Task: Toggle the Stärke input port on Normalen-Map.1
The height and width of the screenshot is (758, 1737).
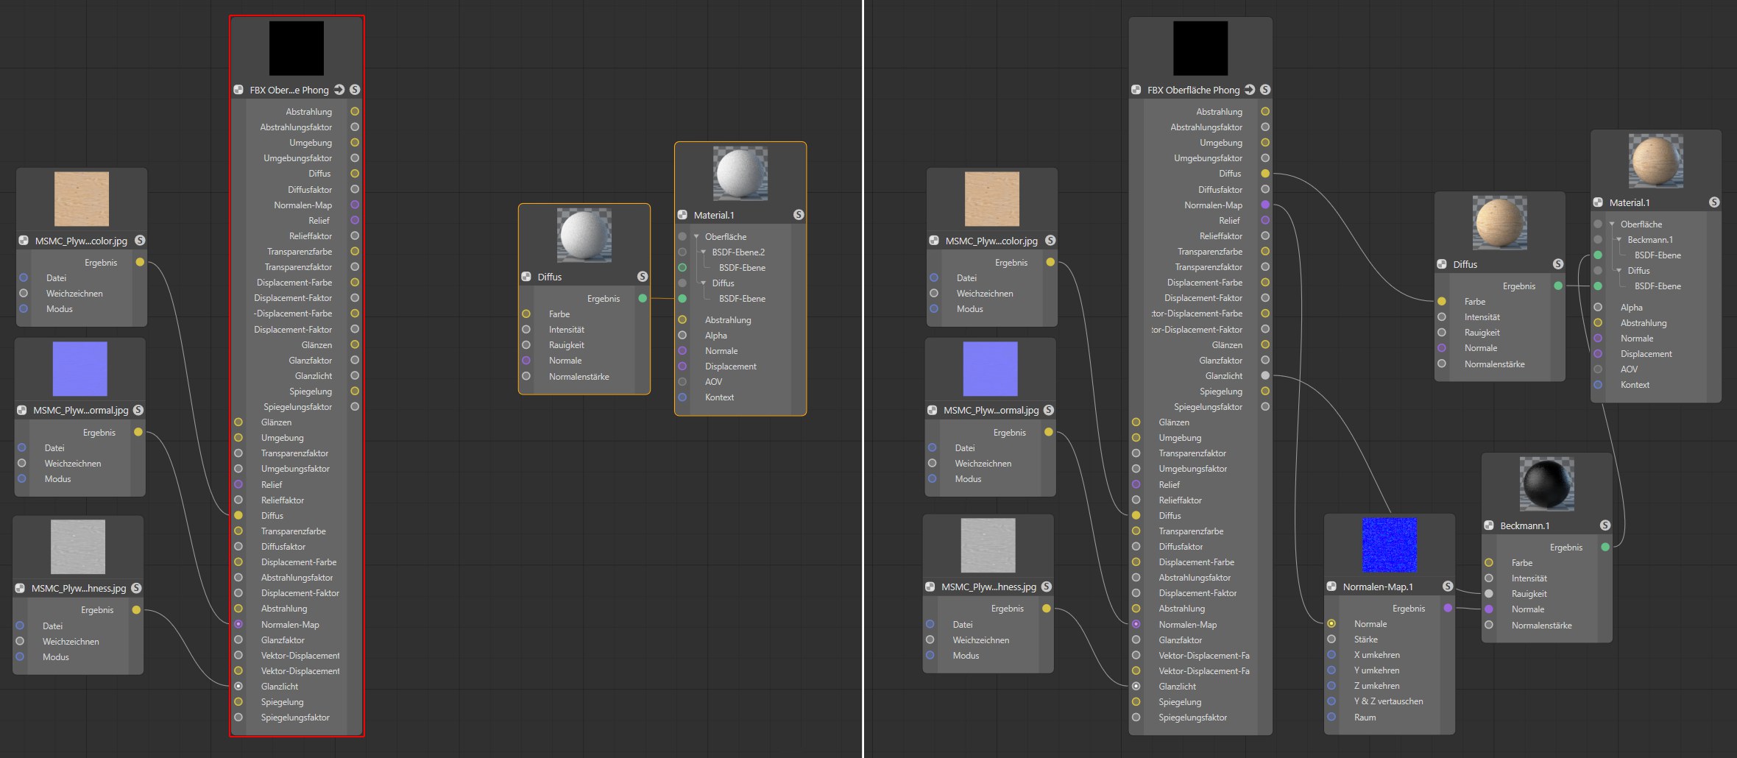Action: click(x=1331, y=640)
